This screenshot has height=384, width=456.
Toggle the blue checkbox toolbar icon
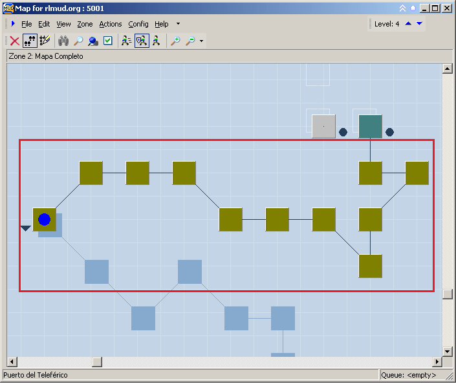[108, 41]
